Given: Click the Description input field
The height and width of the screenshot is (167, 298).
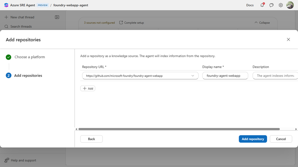Looking at the screenshot, I should tap(275, 76).
